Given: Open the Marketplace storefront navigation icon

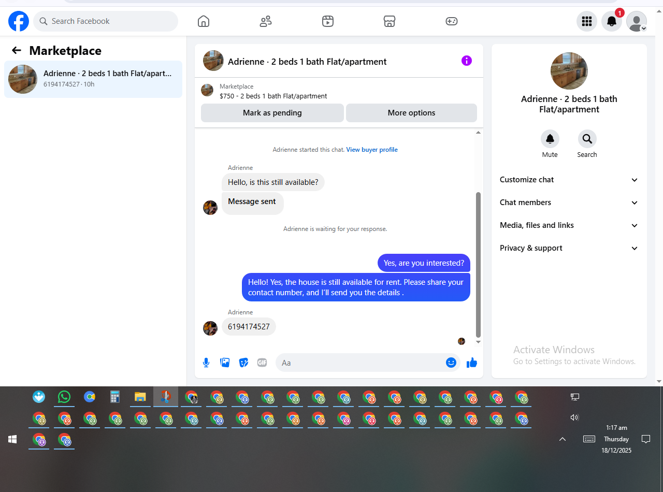Looking at the screenshot, I should click(390, 21).
